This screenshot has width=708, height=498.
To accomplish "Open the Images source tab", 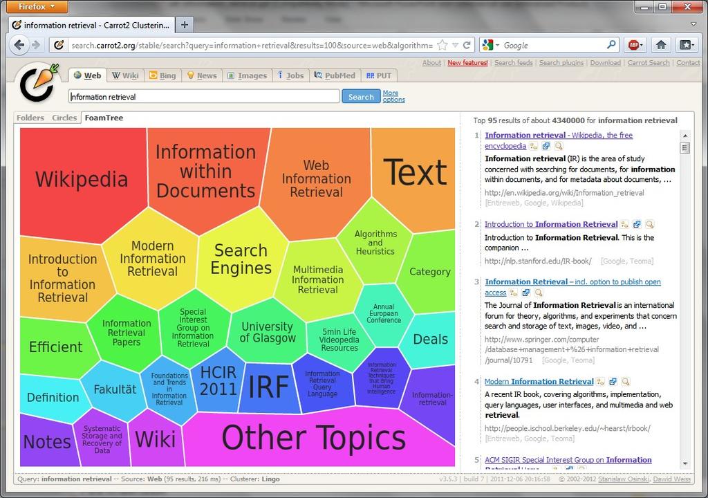I will tap(247, 75).
